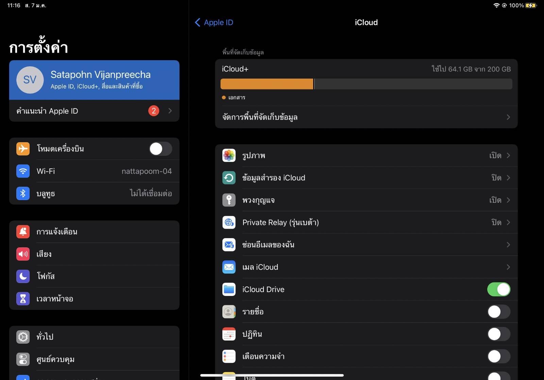Screen dimensions: 544x380
Task: Enable the ปฏิทิน calendar switch
Action: (x=499, y=334)
